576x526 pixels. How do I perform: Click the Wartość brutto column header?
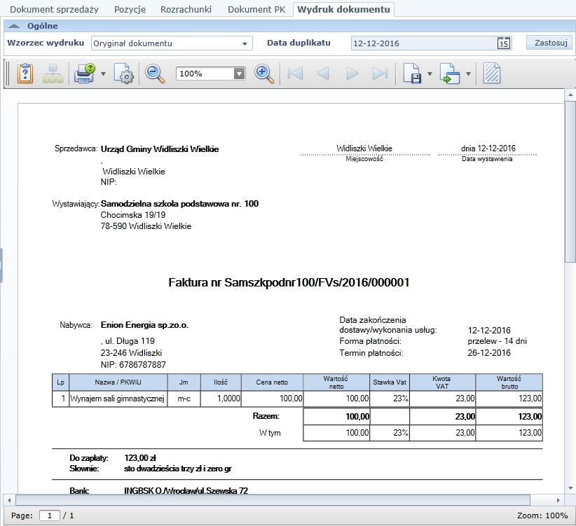509,382
